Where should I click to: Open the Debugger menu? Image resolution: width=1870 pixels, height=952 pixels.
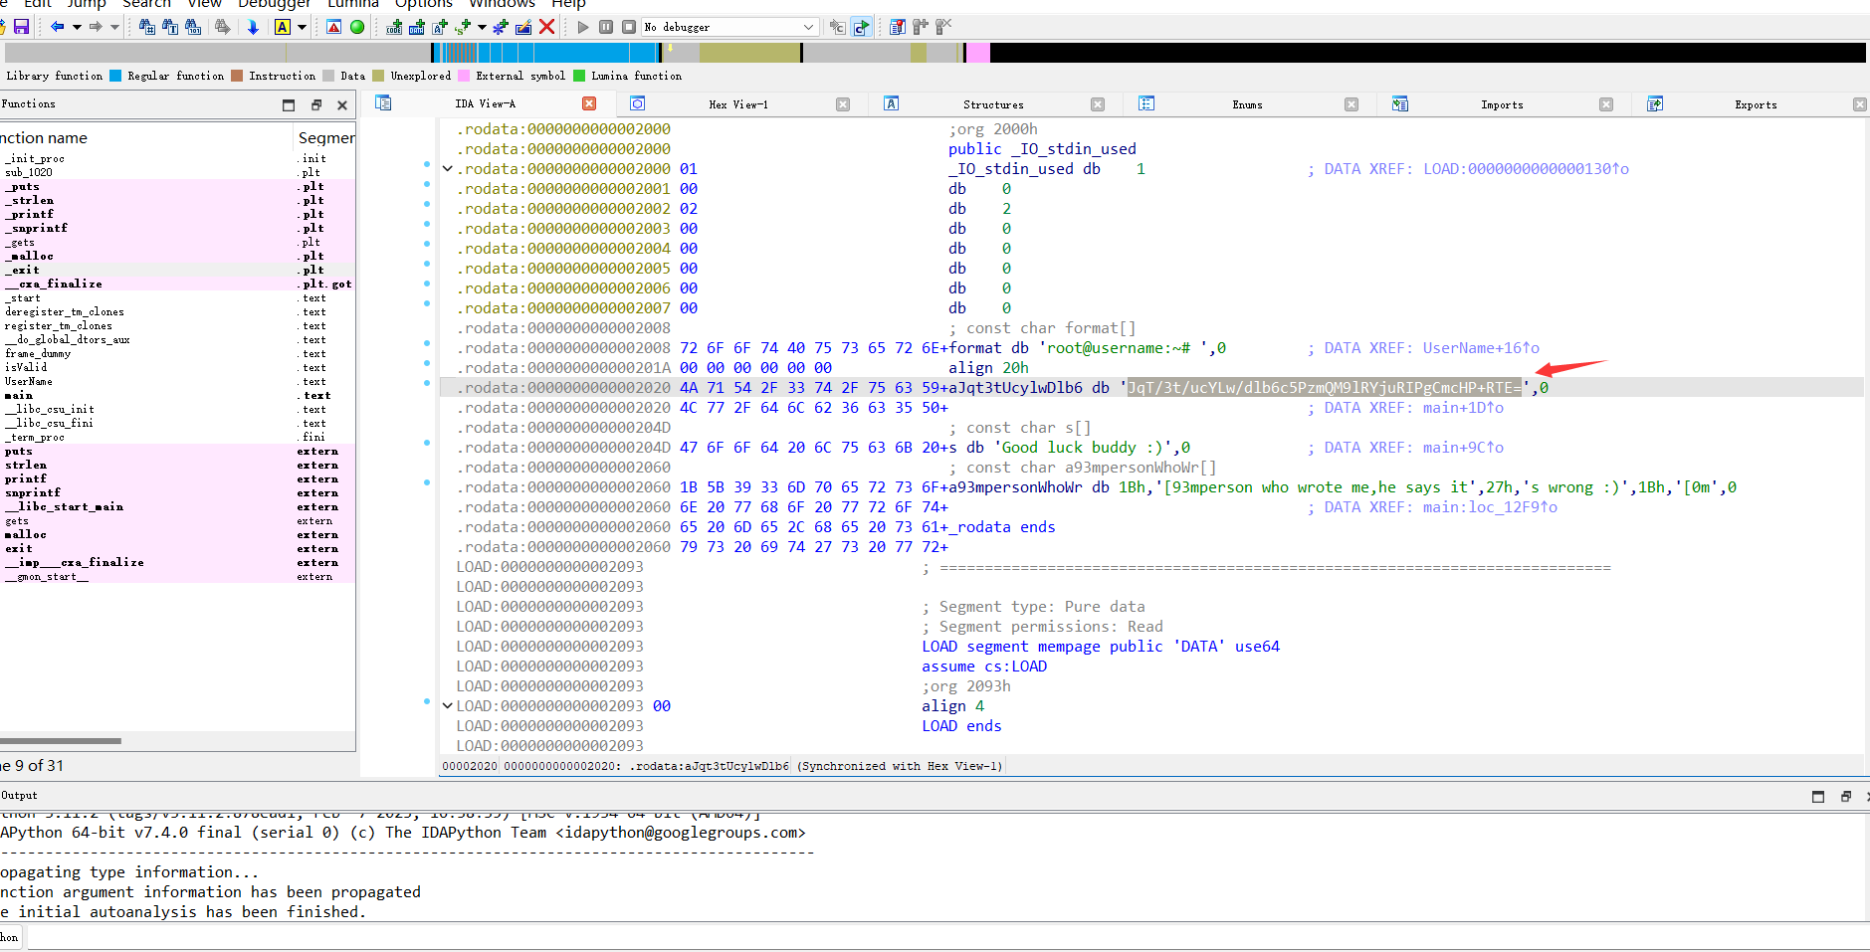[x=274, y=4]
